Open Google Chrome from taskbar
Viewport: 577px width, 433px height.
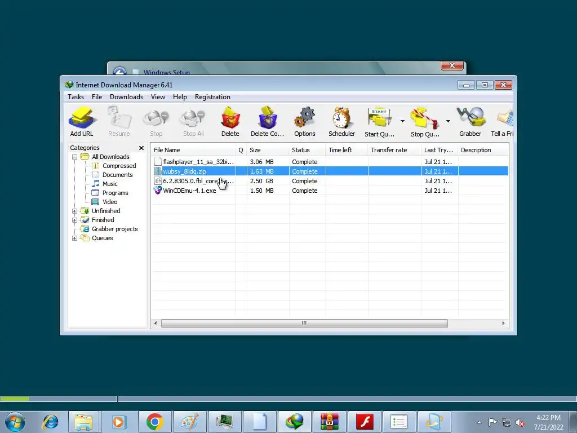coord(154,422)
